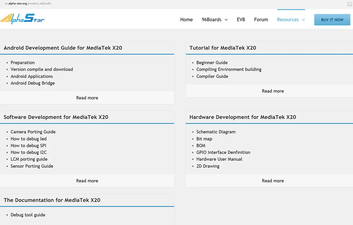
Task: Open the Hardware User Manual link
Action: (x=219, y=159)
